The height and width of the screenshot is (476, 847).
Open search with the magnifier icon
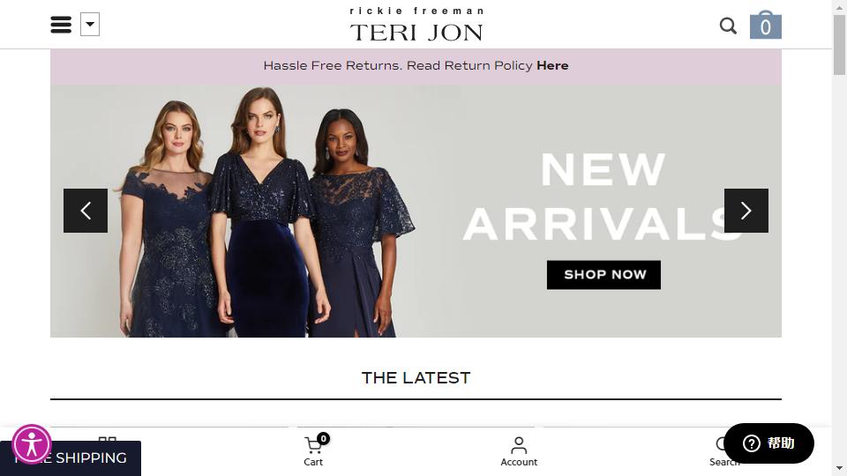coord(728,26)
